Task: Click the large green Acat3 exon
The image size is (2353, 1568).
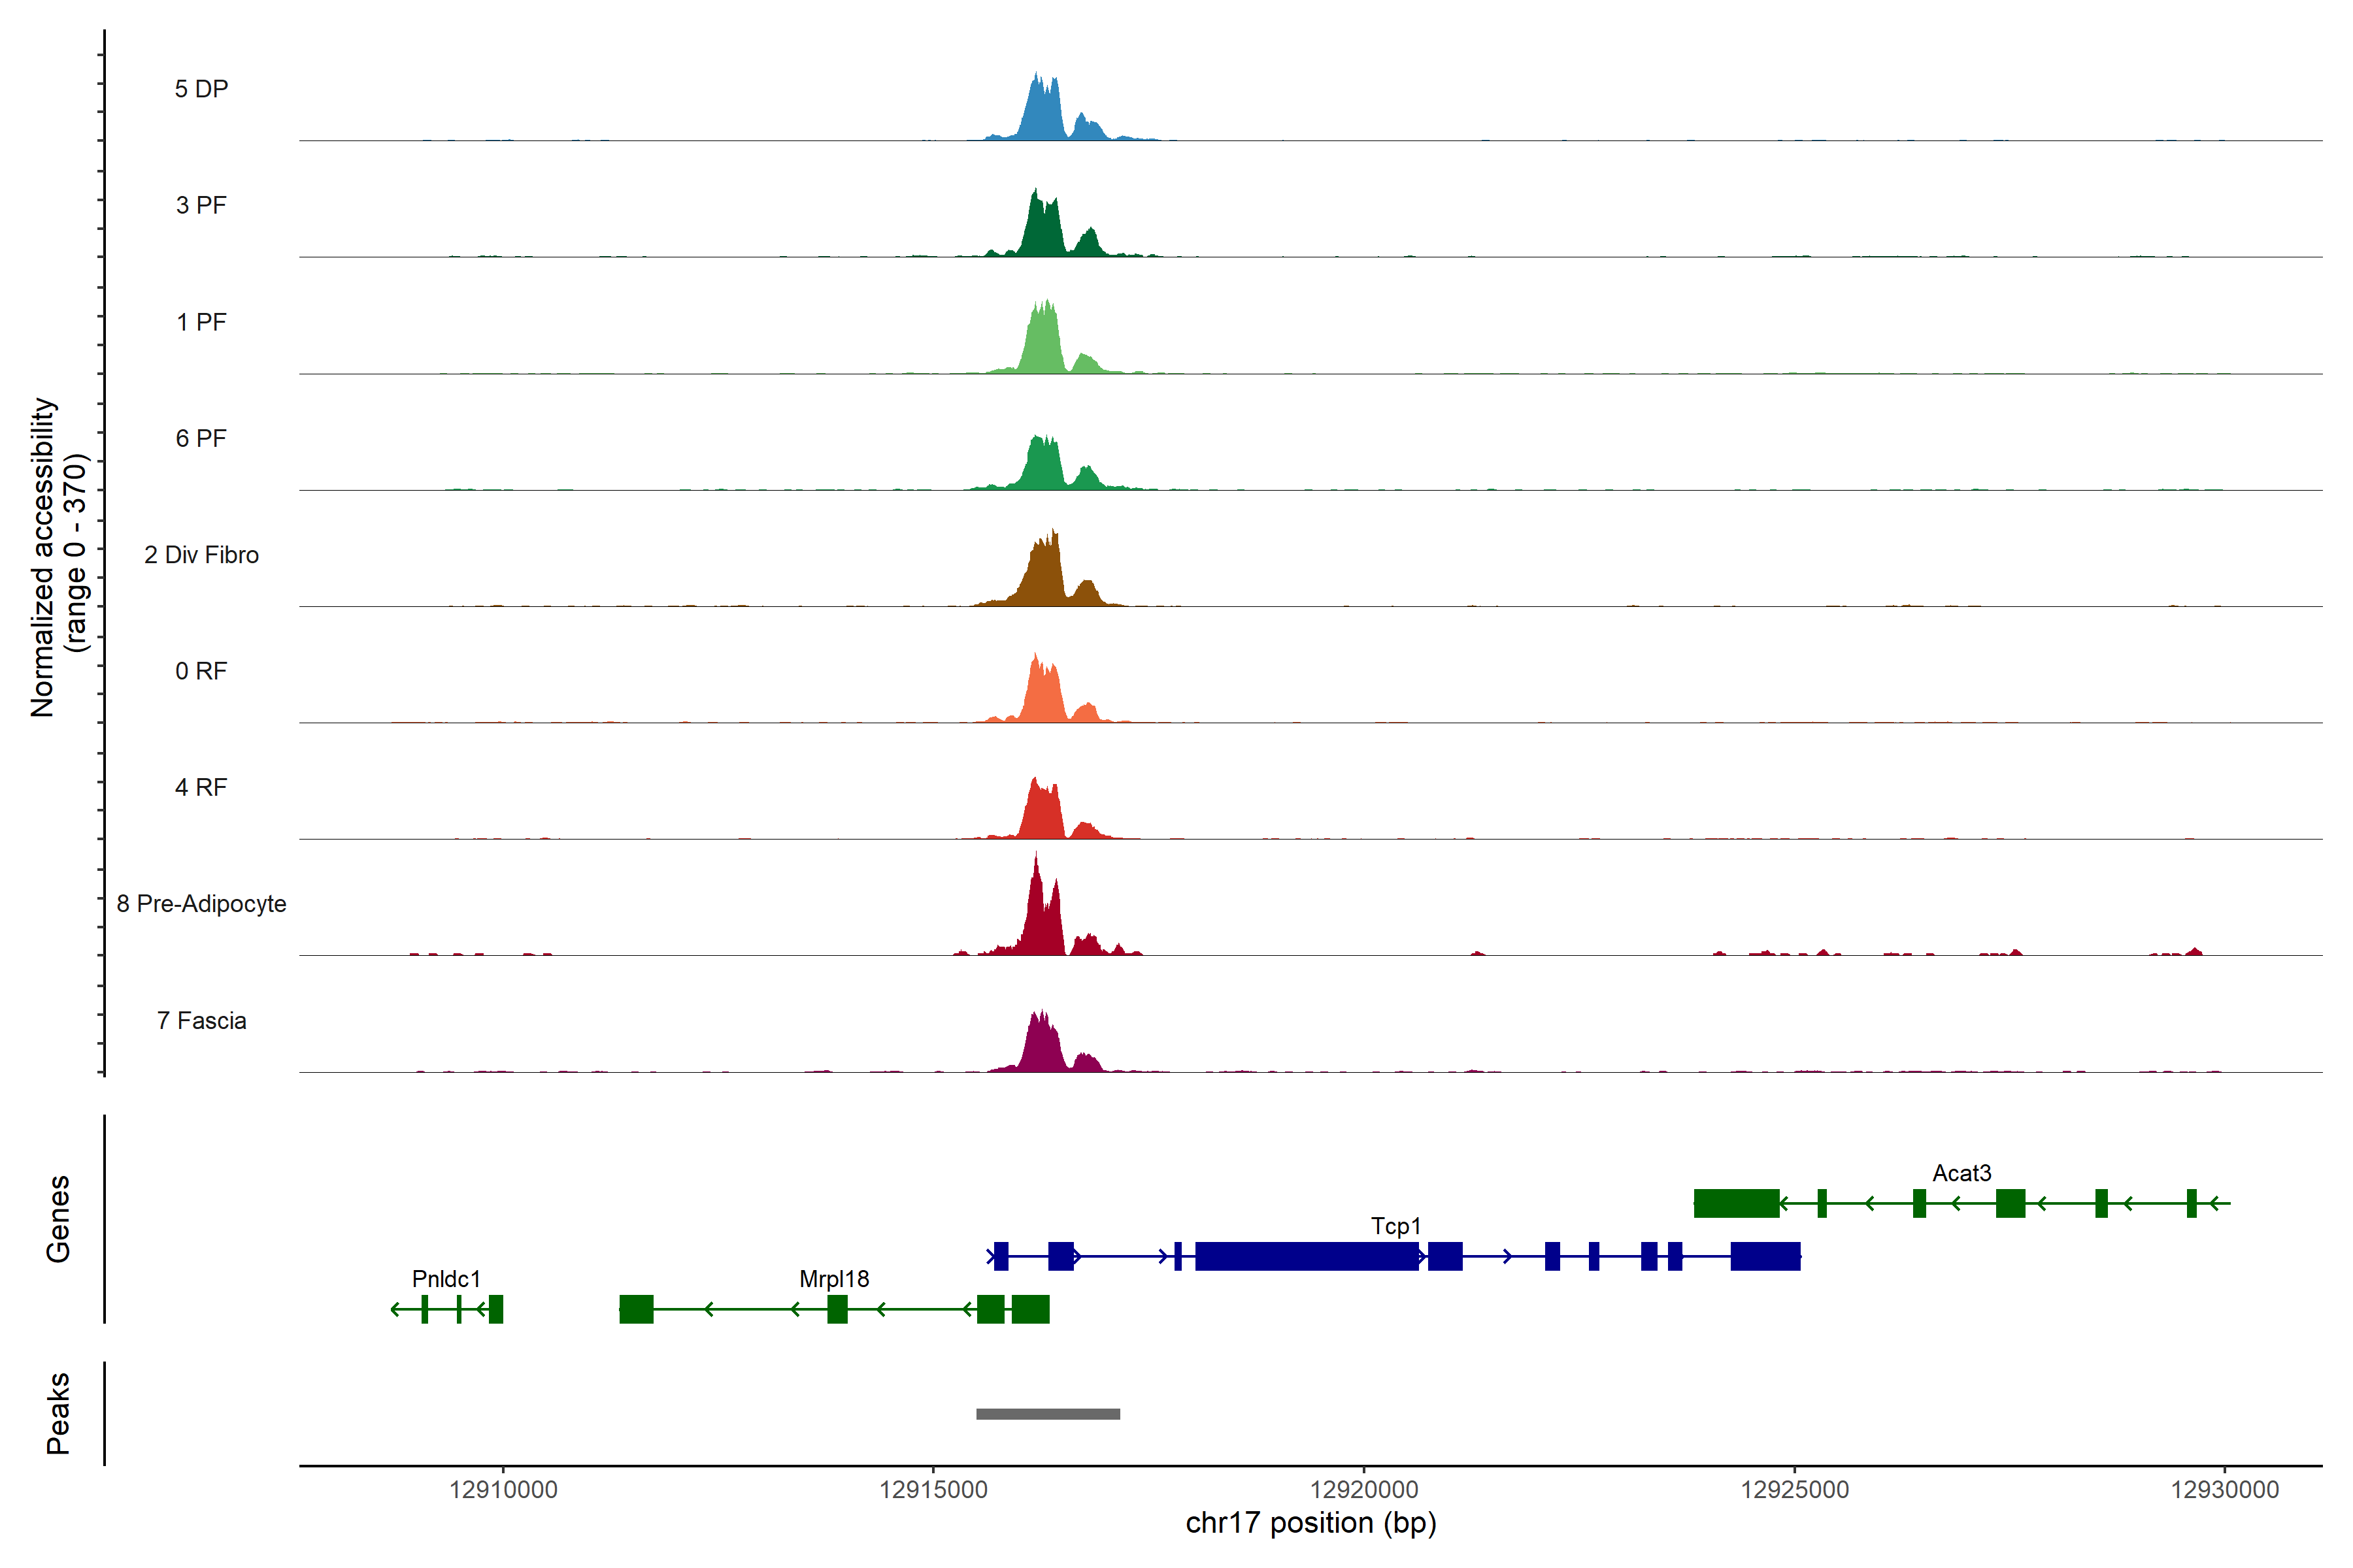Action: point(1736,1203)
